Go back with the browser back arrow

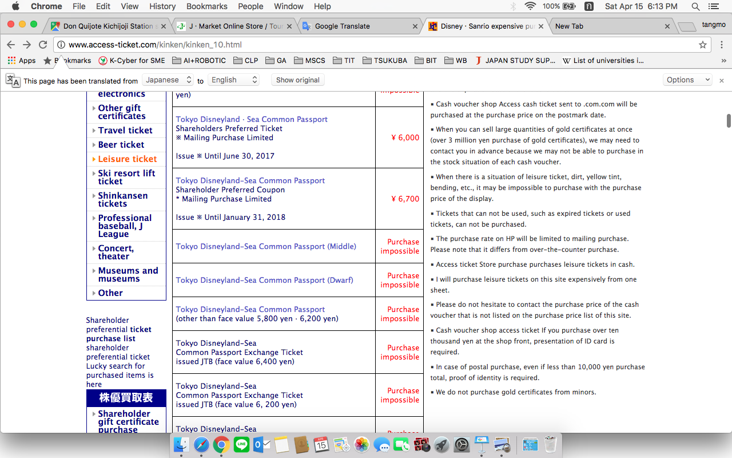point(11,45)
